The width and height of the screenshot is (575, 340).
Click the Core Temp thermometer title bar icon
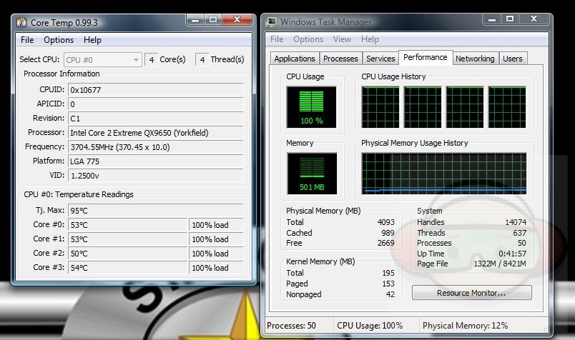pyautogui.click(x=23, y=21)
